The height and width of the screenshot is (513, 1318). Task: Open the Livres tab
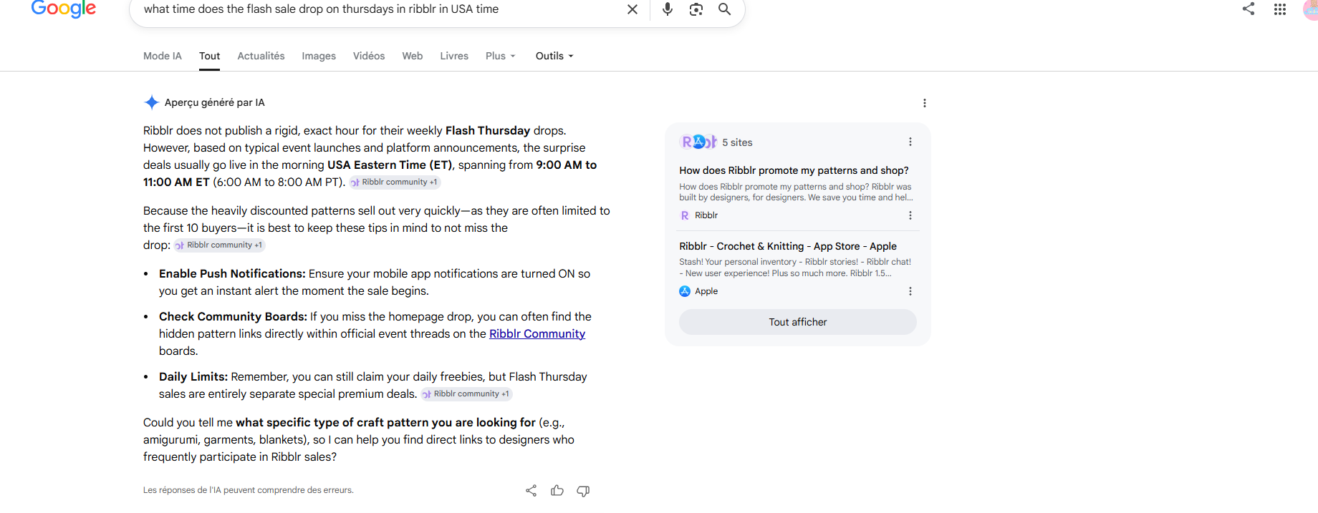point(454,56)
